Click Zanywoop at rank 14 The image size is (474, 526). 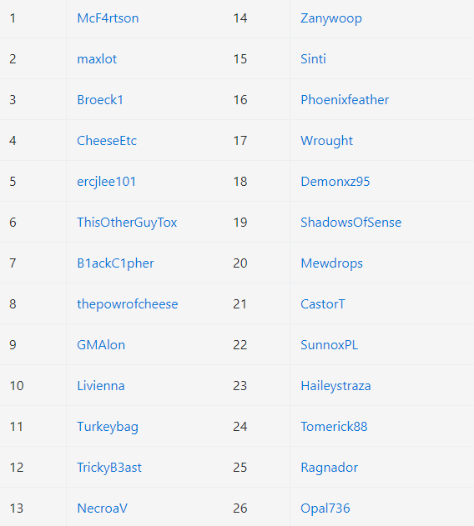(x=331, y=19)
